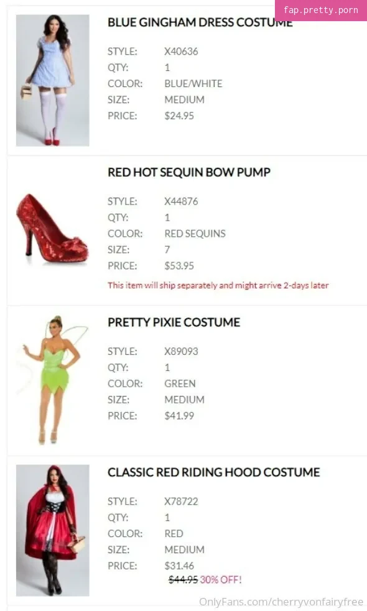Click the Pretty Pixie Costume title
The height and width of the screenshot is (611, 367).
pyautogui.click(x=174, y=322)
